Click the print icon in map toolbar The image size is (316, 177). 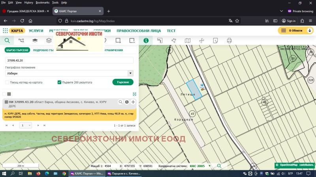click(x=229, y=40)
